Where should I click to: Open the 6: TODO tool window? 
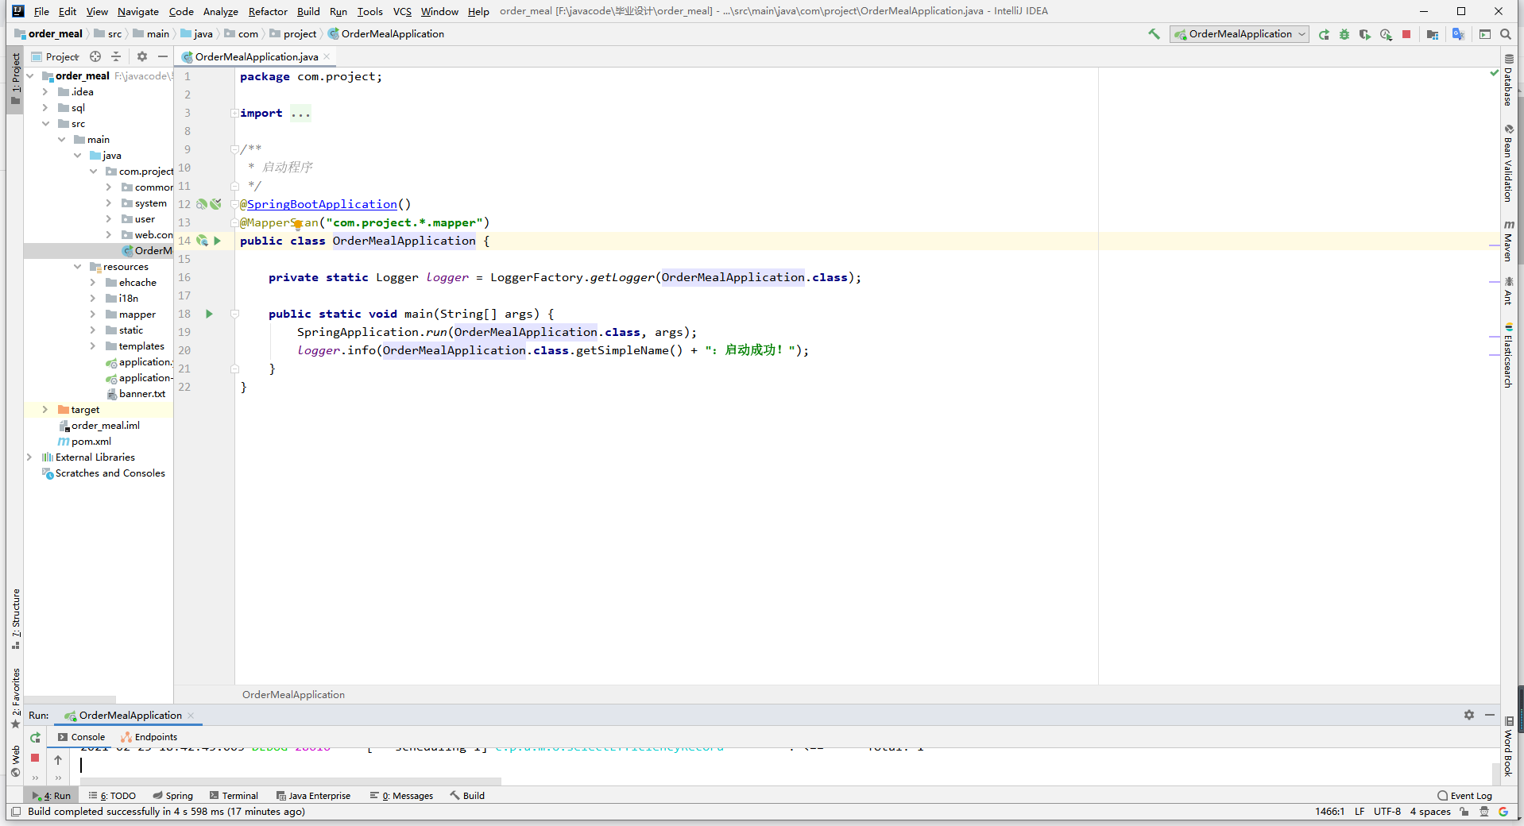[112, 796]
